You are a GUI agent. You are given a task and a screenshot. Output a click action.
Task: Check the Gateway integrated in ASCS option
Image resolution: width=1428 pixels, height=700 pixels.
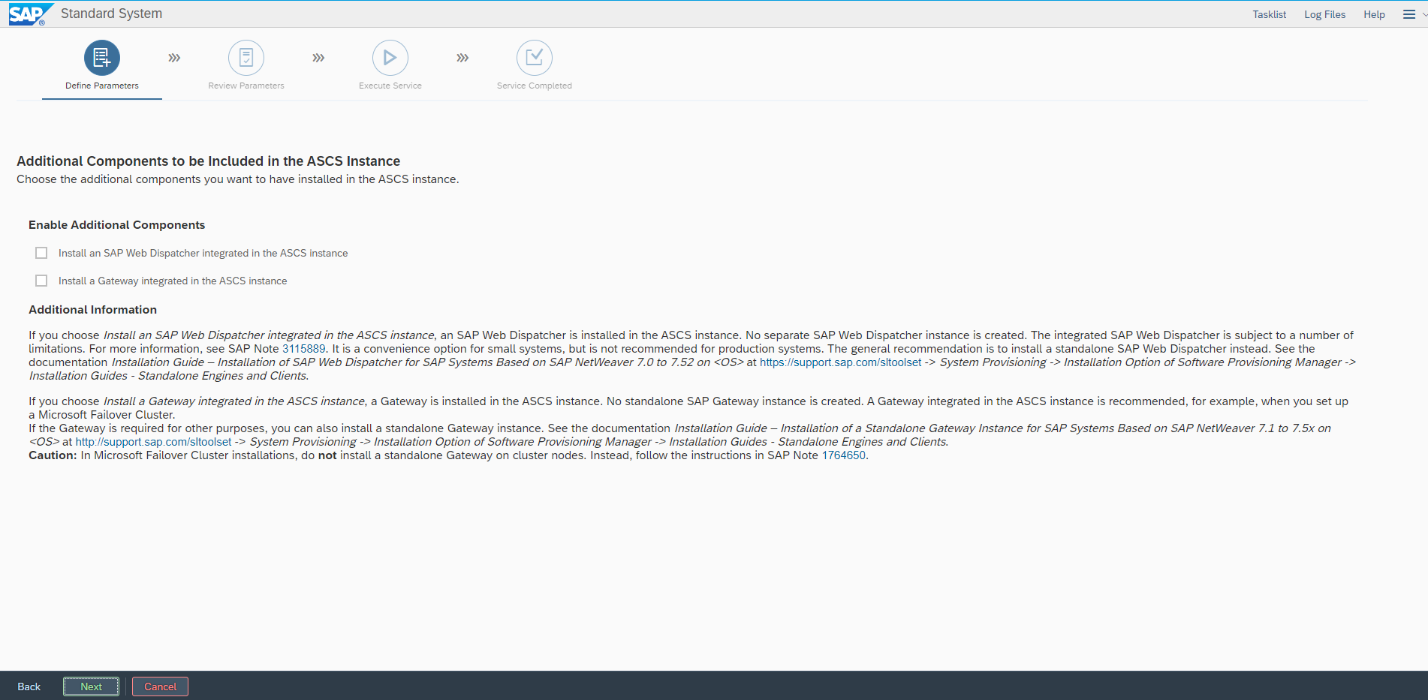(41, 281)
